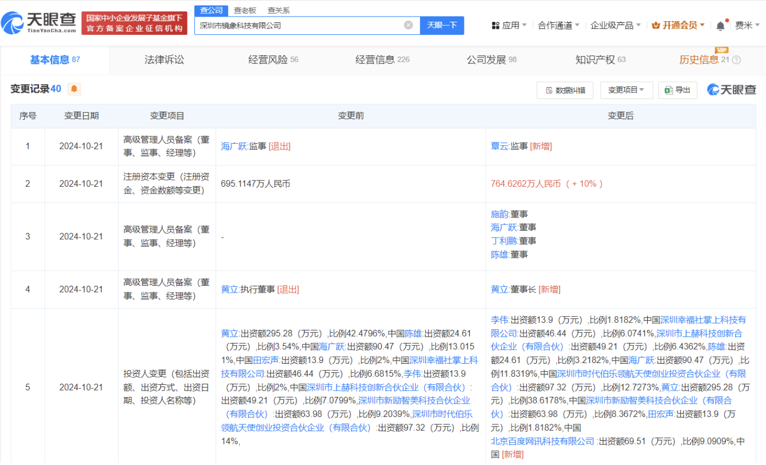The width and height of the screenshot is (766, 465).
Task: Switch to the 法律诉讼 tab
Action: pyautogui.click(x=164, y=60)
